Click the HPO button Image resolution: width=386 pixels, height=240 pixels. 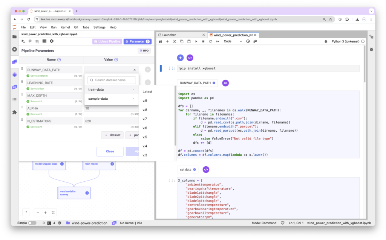click(144, 51)
